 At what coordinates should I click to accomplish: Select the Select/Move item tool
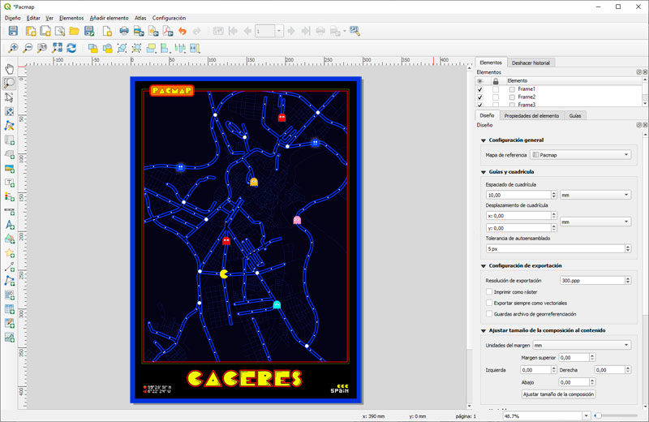(x=9, y=97)
